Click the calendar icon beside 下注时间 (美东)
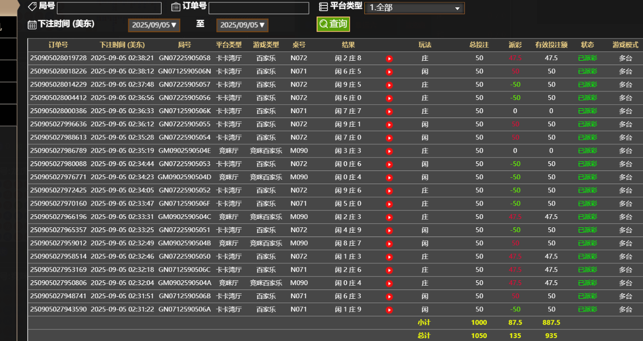The image size is (643, 341). (x=32, y=24)
